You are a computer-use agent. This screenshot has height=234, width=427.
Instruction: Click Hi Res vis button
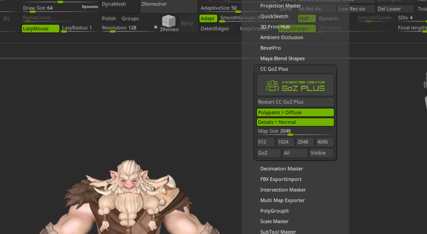pyautogui.click(x=317, y=9)
